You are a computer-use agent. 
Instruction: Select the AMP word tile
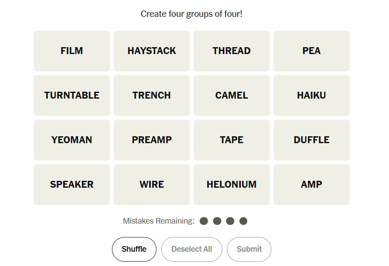[x=312, y=185]
